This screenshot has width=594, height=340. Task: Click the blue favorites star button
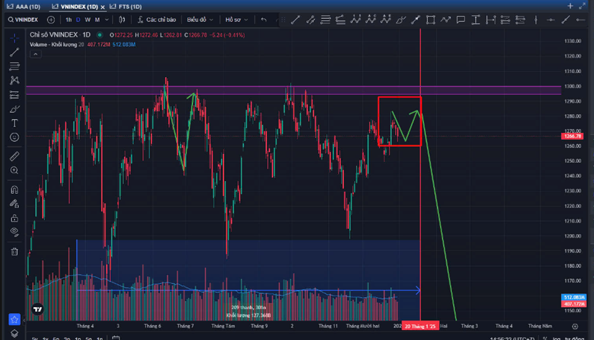pyautogui.click(x=15, y=320)
